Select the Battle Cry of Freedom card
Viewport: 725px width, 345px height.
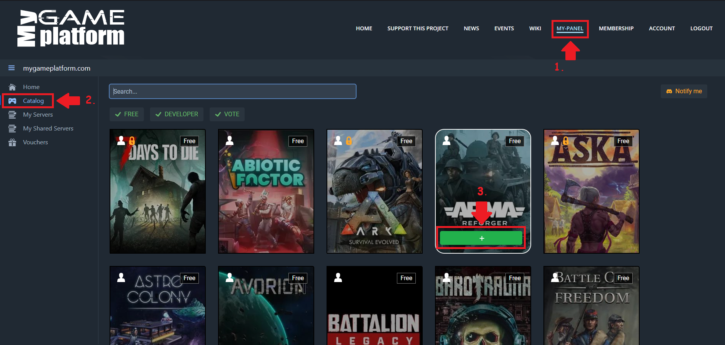[592, 305]
